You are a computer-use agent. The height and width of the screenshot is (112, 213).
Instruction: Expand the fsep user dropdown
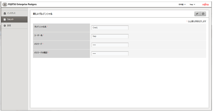click(x=192, y=5)
